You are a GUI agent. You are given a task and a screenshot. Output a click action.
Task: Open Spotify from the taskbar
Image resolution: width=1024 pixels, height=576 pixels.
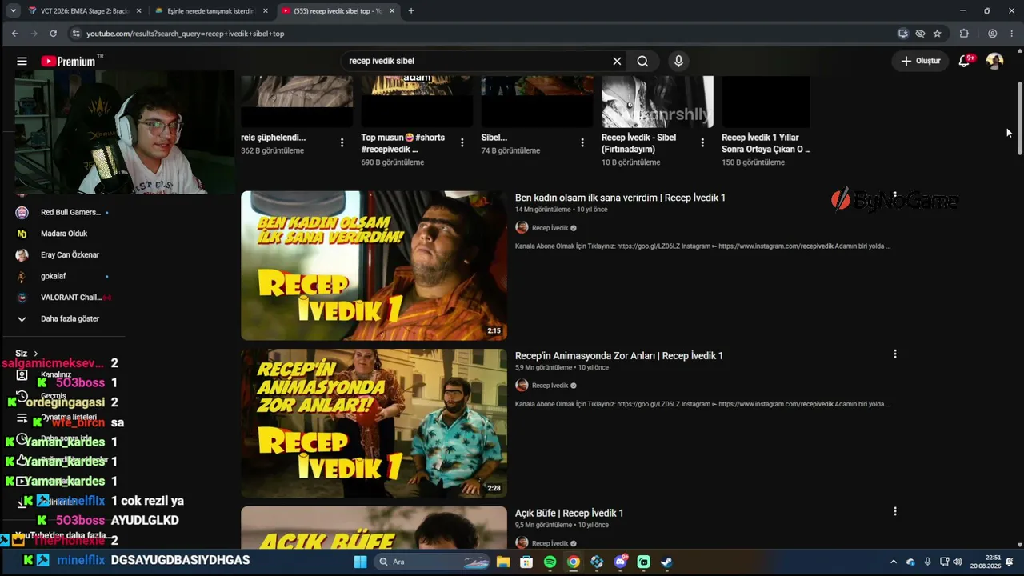(550, 562)
